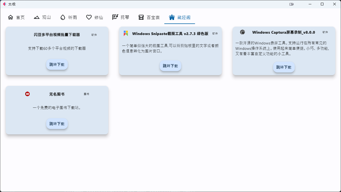Switch to the 首页 tab
341x192 pixels.
(16, 17)
